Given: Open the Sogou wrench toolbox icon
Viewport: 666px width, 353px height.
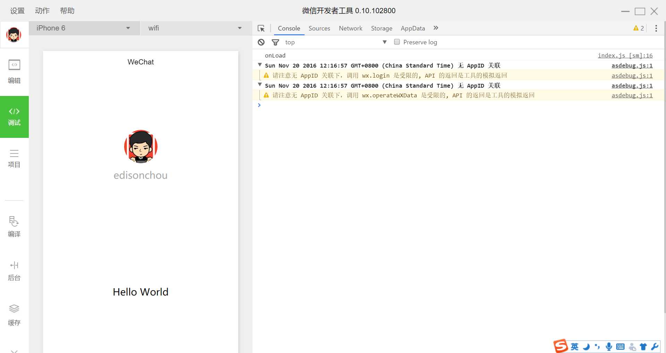Looking at the screenshot, I should (x=655, y=347).
